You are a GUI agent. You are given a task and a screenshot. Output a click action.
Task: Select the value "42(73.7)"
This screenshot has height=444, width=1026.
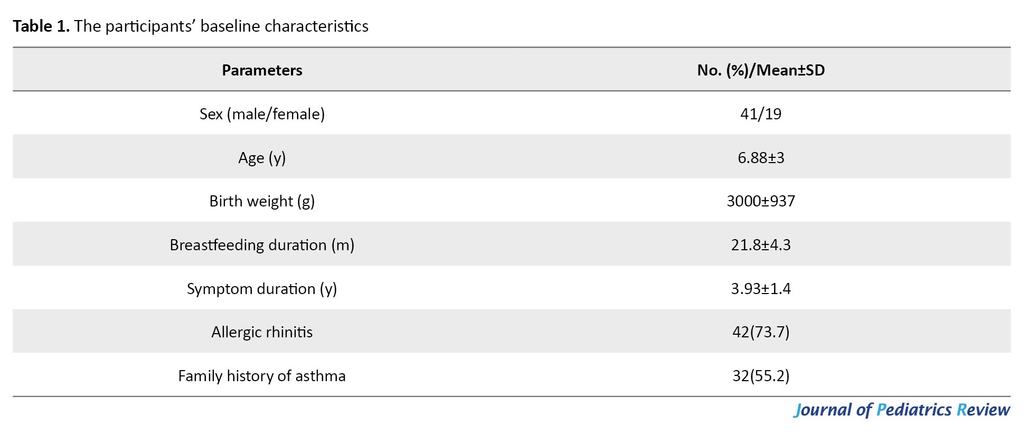(x=760, y=332)
